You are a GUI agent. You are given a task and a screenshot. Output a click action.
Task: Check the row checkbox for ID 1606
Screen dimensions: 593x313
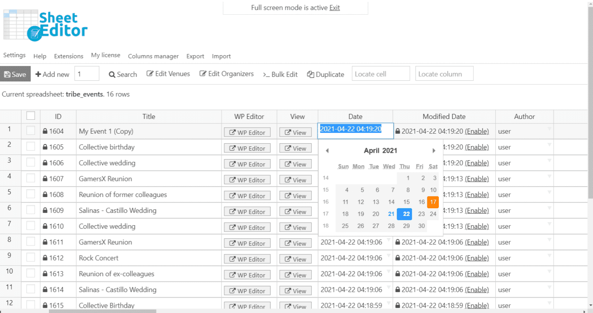click(31, 162)
